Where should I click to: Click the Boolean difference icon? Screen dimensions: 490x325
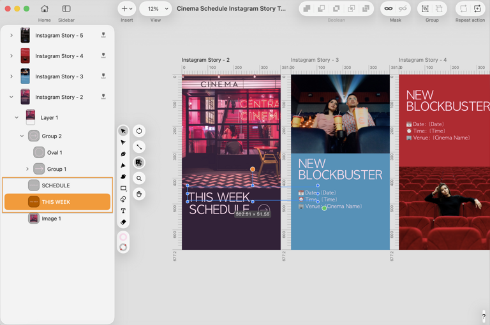351,9
